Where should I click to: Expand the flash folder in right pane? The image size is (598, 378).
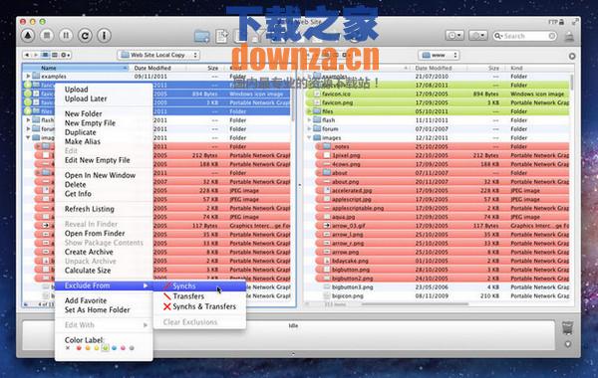(309, 120)
